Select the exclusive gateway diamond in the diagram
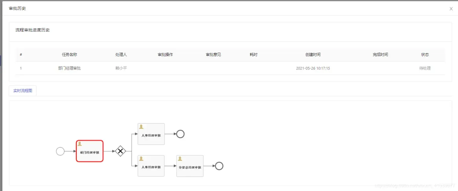Screen dimensions: 458x191 [x=121, y=151]
